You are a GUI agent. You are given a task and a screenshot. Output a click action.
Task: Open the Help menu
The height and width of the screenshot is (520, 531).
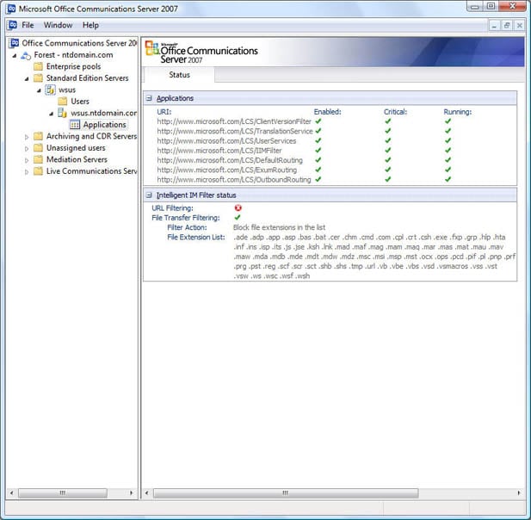point(90,26)
